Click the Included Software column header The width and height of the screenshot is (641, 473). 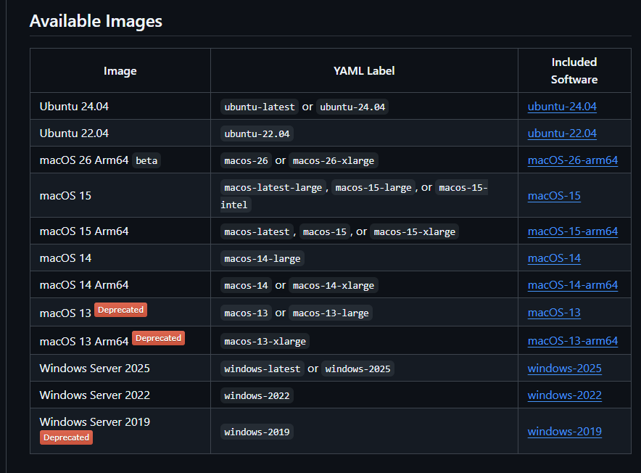tap(574, 71)
